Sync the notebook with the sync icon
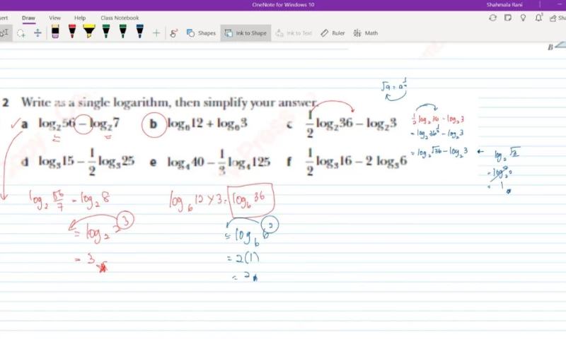The image size is (566, 339). pos(492,18)
